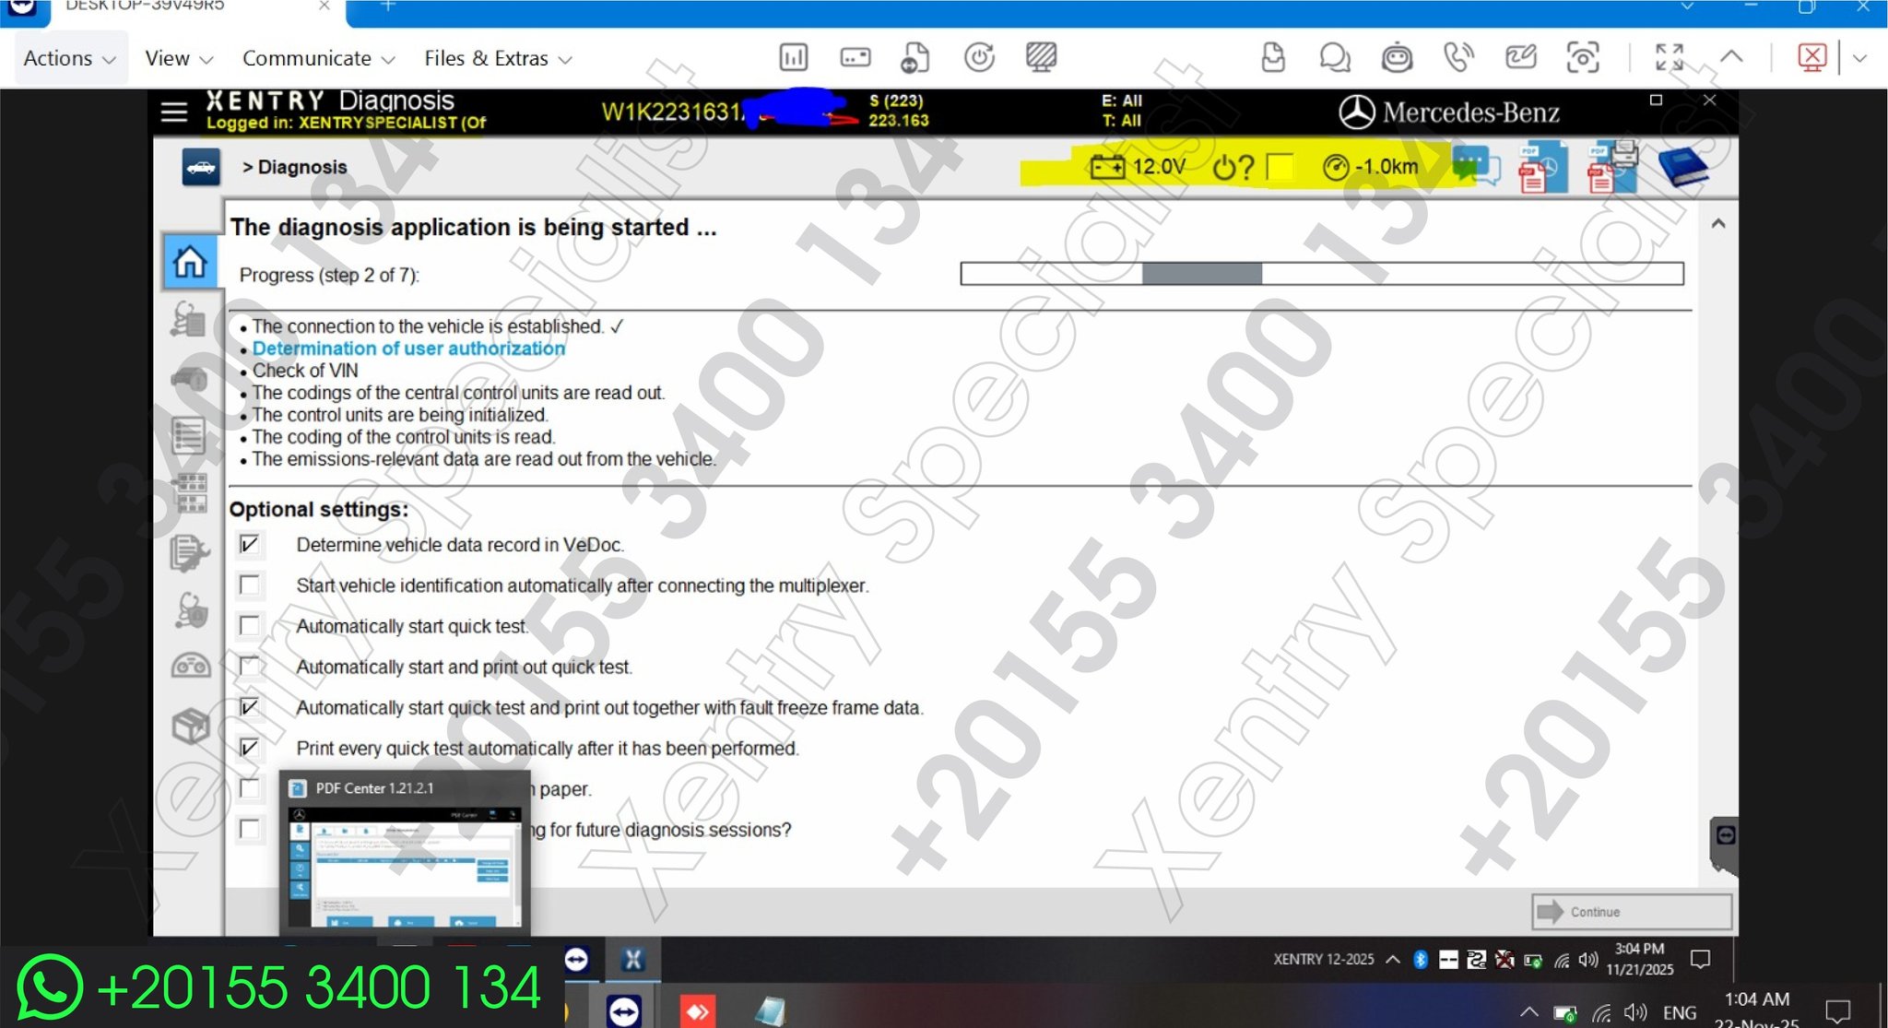Click the yellow ignition status square
Screen dimensions: 1888x1028
pyautogui.click(x=1280, y=167)
